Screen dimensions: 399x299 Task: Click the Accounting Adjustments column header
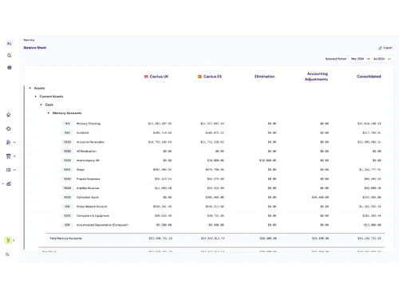[316, 77]
